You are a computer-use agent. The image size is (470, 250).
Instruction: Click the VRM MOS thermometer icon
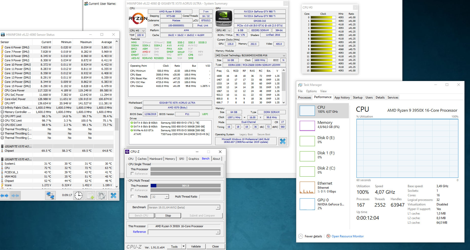[2, 177]
